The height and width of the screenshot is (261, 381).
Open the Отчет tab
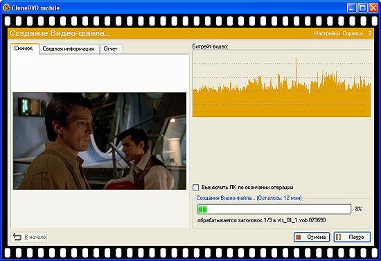[112, 48]
